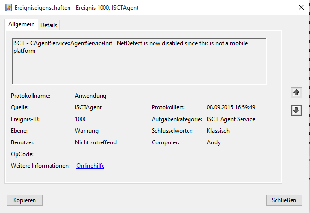Select the Aufgabenkategorie value ISCT Agent Service
Screen dimensions: 310x213
click(x=231, y=119)
